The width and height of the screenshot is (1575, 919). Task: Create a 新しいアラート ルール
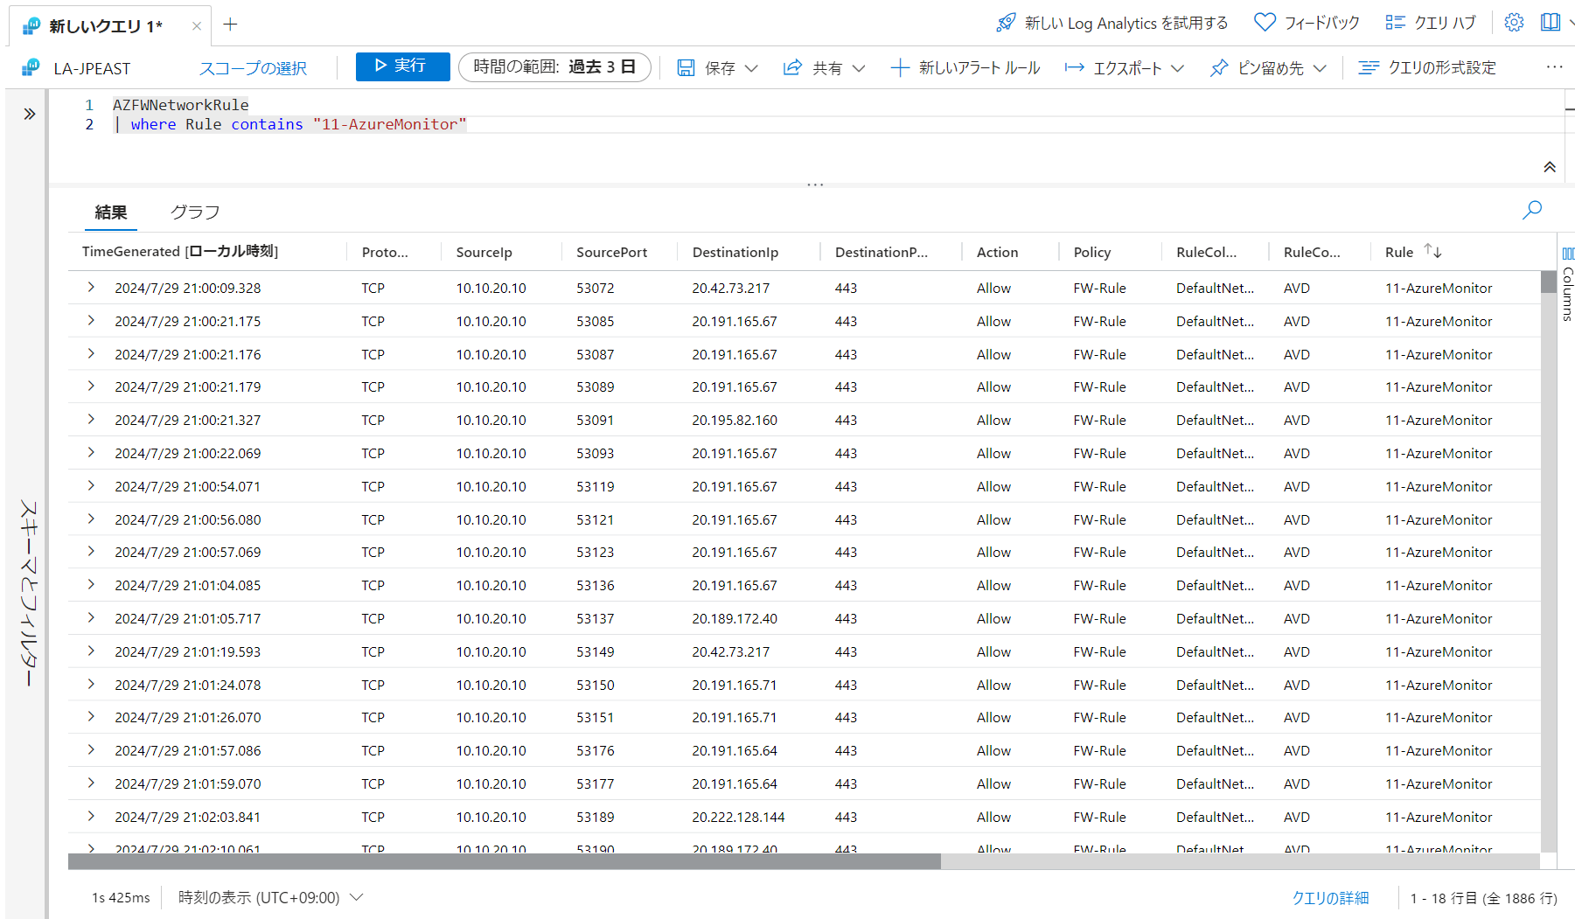965,67
